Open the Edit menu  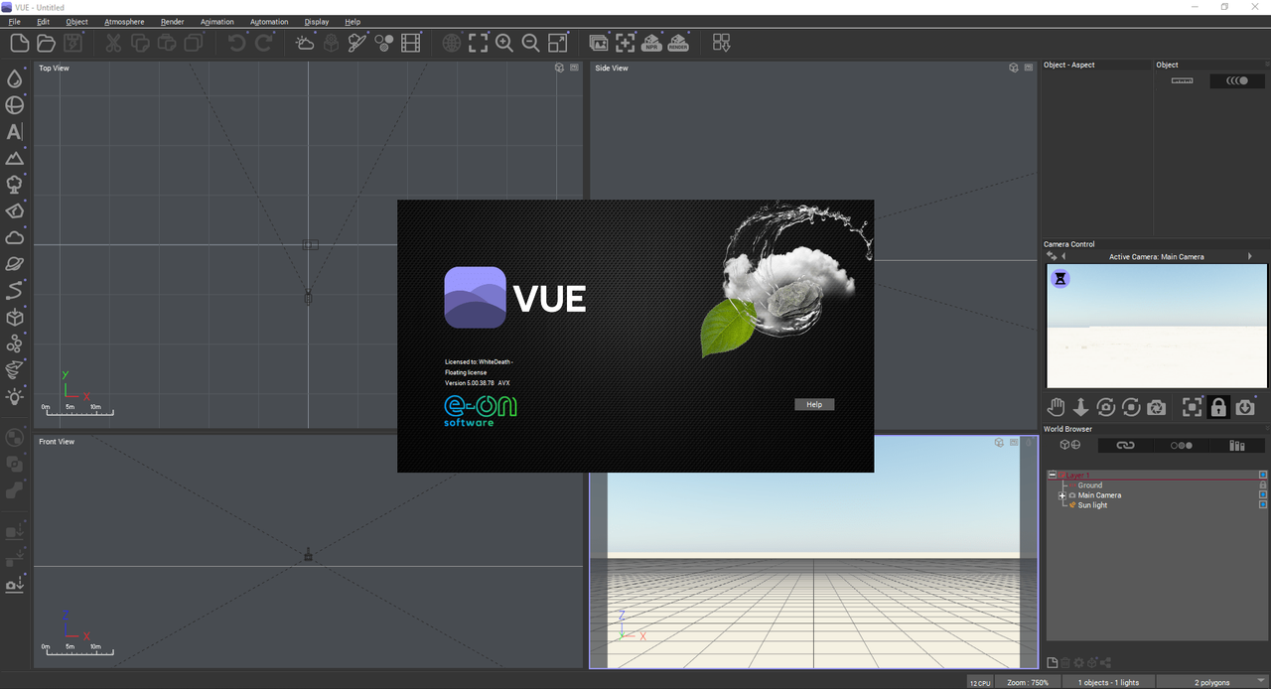[x=43, y=22]
